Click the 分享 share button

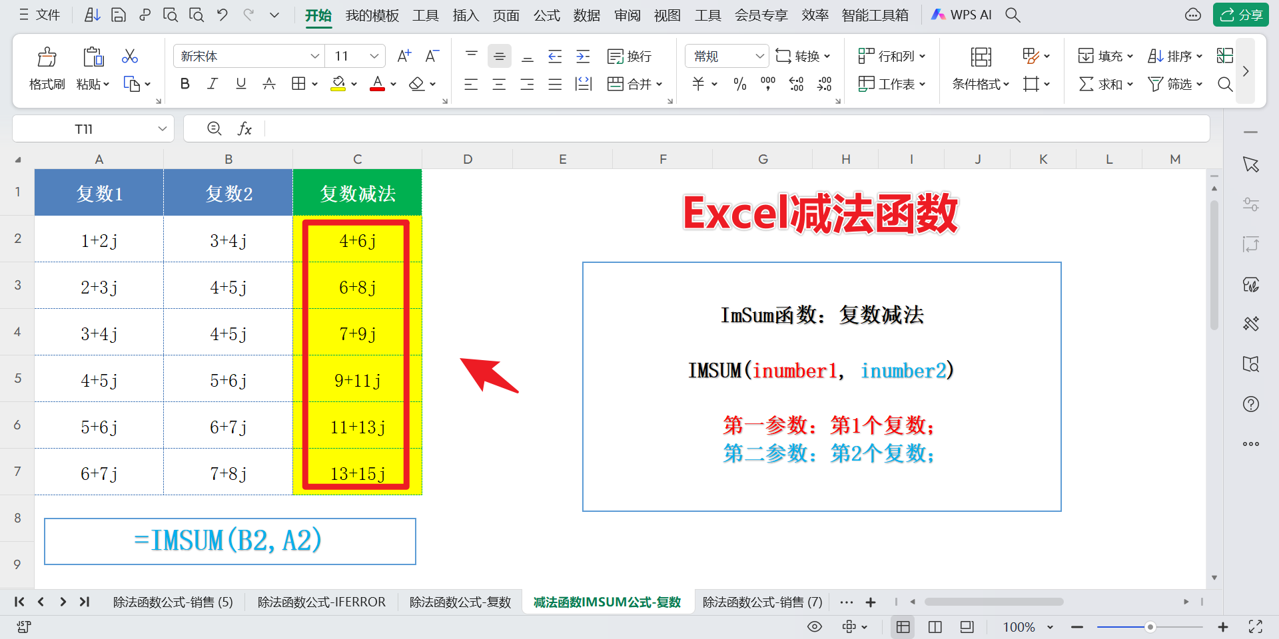1240,15
